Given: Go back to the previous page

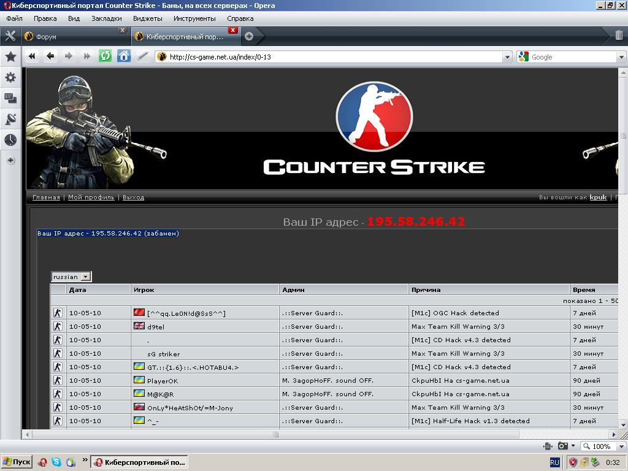Looking at the screenshot, I should [x=50, y=56].
